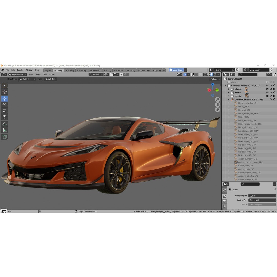This screenshot has height=277, width=277.
Task: Hide the wheels collection with eye icon
Action: pyautogui.click(x=271, y=89)
